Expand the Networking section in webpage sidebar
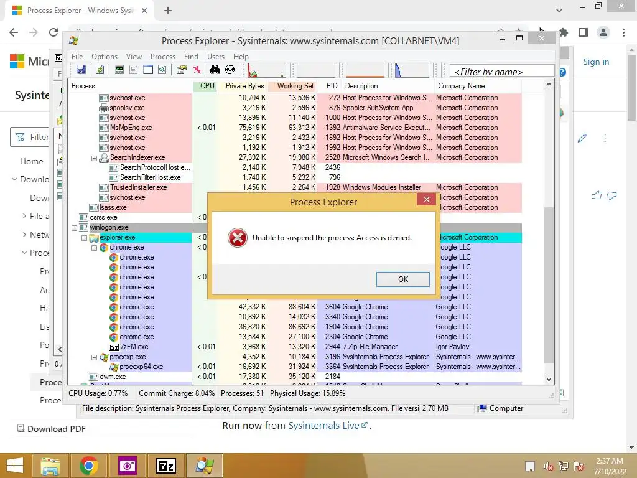This screenshot has height=478, width=637. click(x=24, y=234)
